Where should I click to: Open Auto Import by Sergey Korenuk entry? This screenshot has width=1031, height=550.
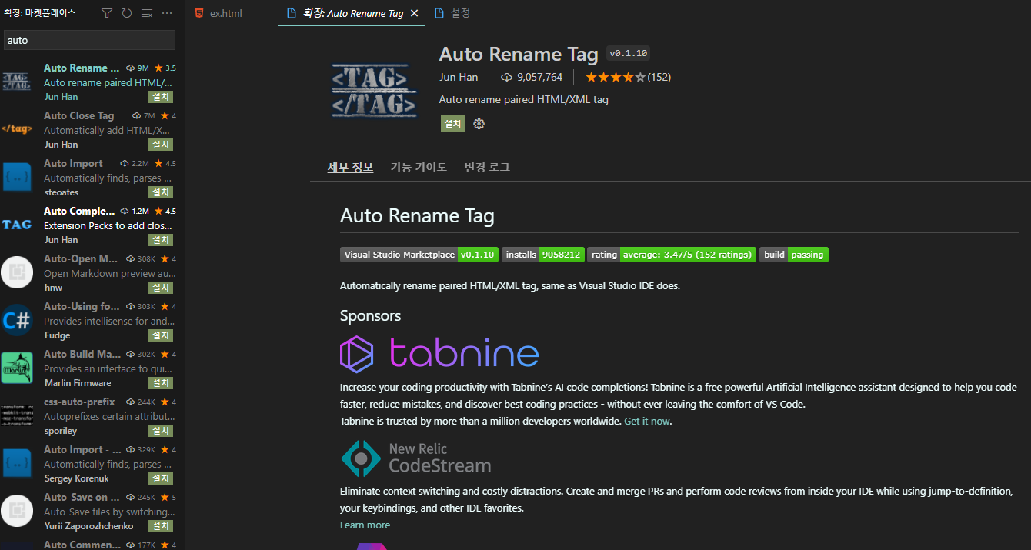click(x=92, y=464)
